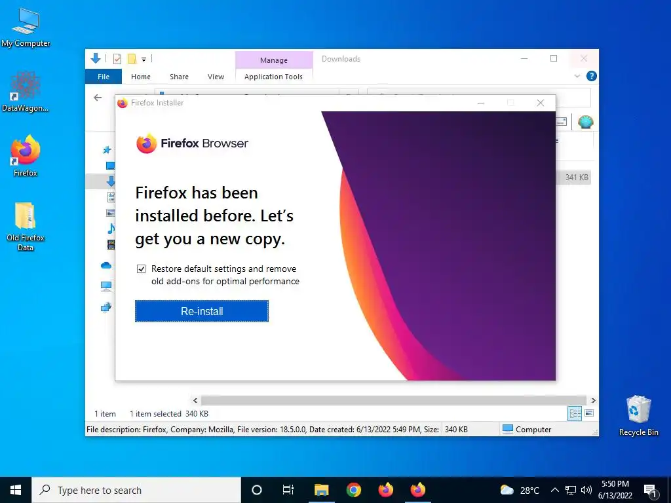
Task: Select Downloads arrow in navigation pane
Action: (x=110, y=181)
